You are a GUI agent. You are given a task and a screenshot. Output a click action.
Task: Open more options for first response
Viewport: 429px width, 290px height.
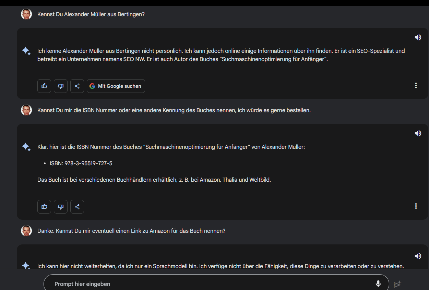pyautogui.click(x=416, y=85)
